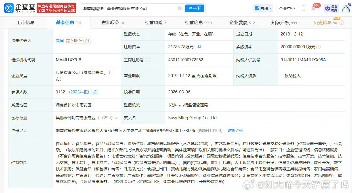This screenshot has width=352, height=193.
Task: Clear the search box with the X icon
Action: pos(180,9)
